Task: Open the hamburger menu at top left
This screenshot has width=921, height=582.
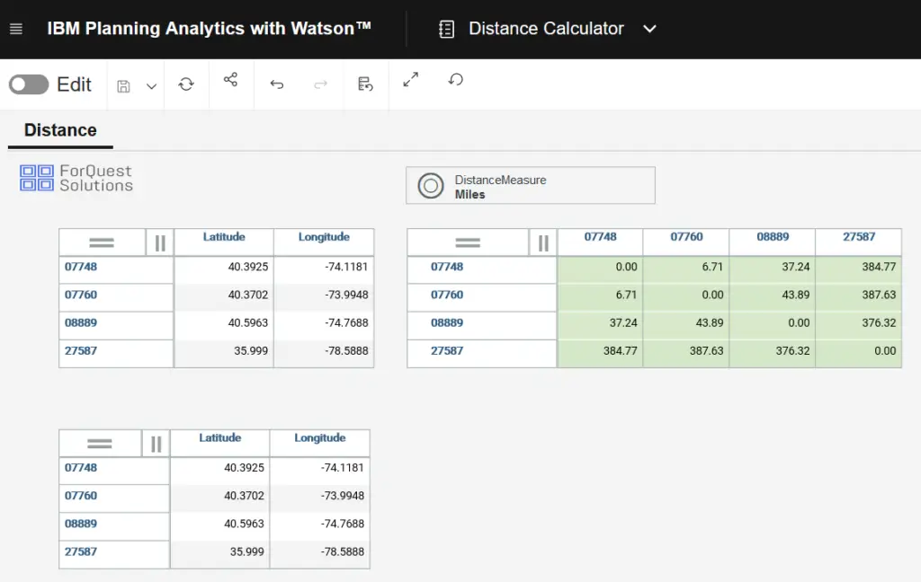Action: (x=15, y=28)
